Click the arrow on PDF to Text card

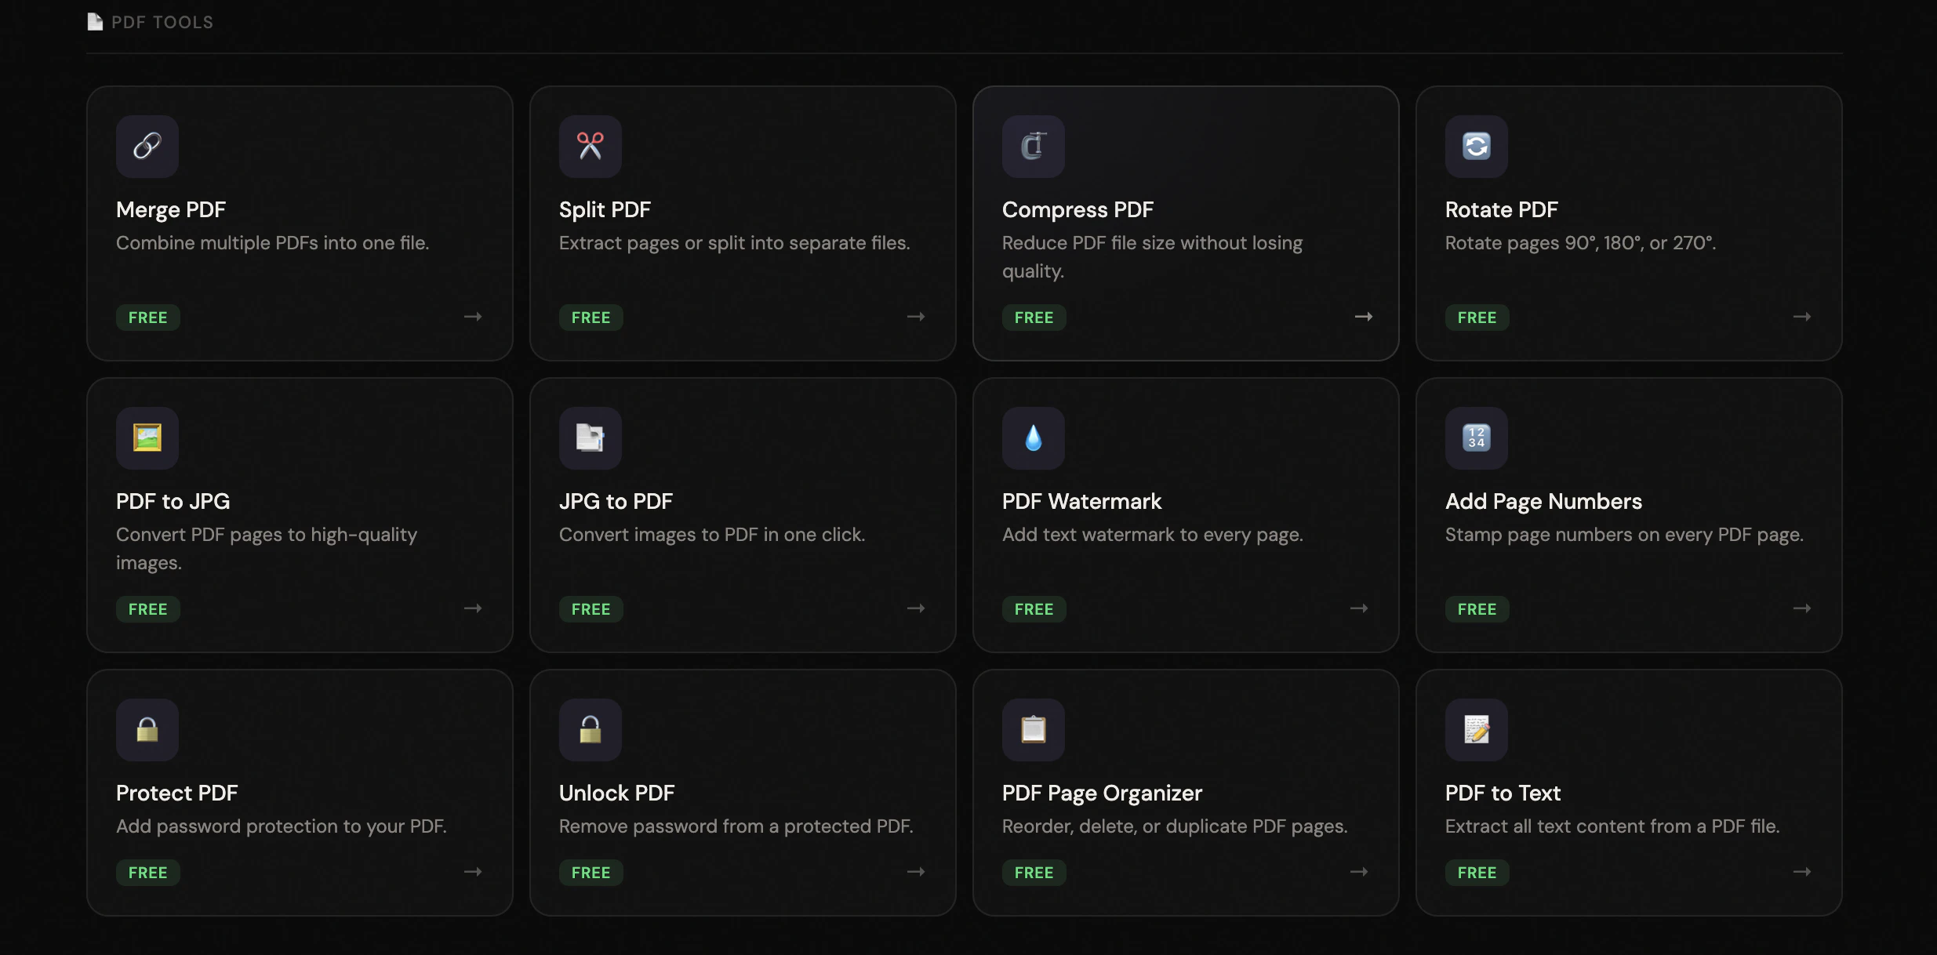pyautogui.click(x=1801, y=872)
